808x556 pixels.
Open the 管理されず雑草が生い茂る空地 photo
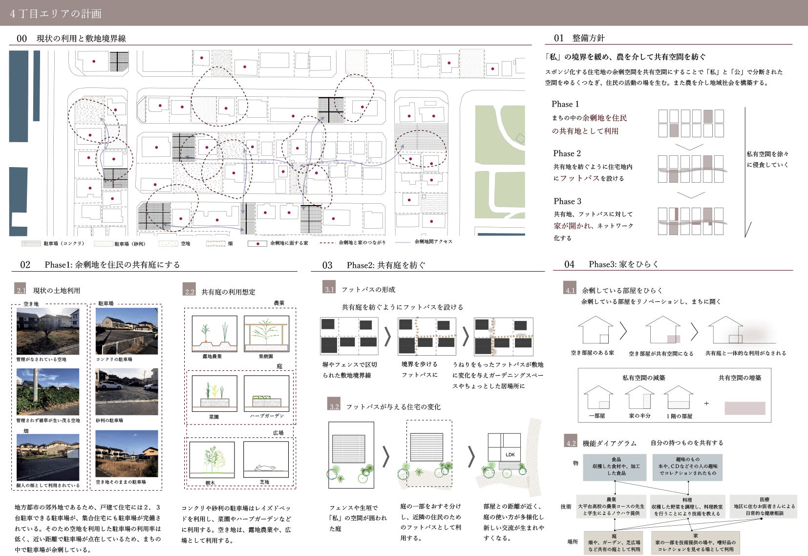(x=48, y=392)
